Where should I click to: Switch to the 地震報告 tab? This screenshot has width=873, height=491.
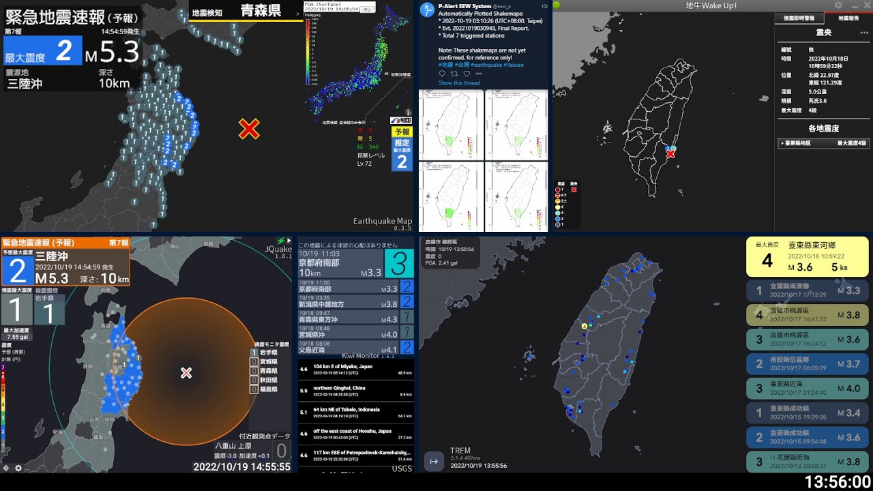(x=848, y=18)
